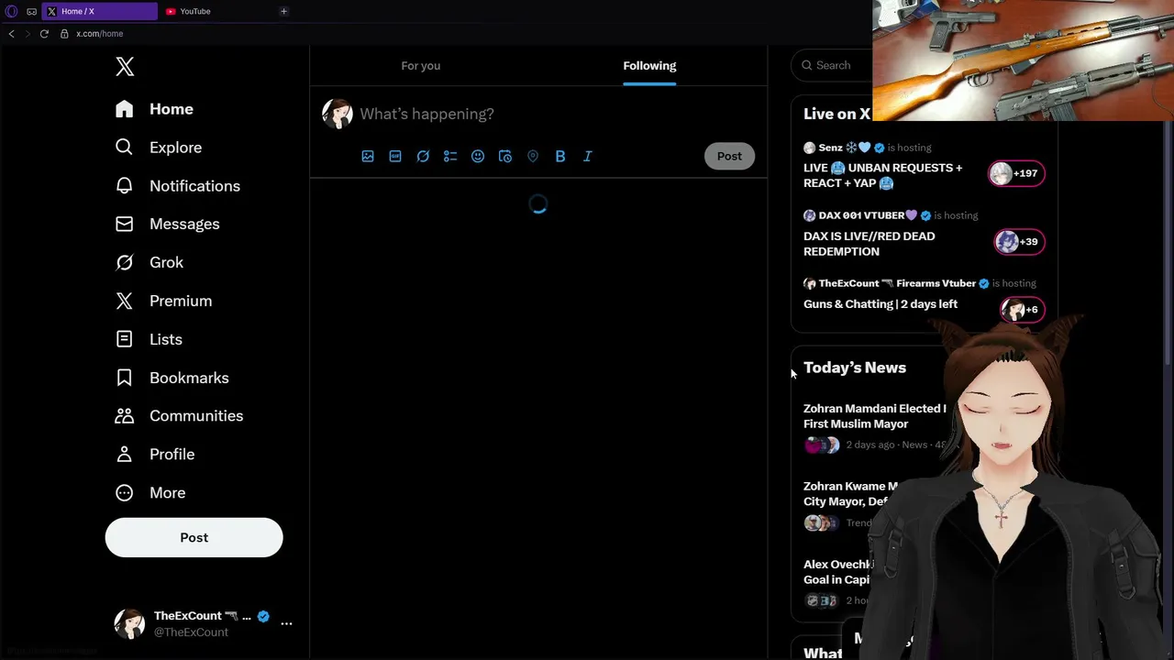This screenshot has width=1174, height=660.
Task: Click the gray Post button in composer
Action: pos(729,156)
